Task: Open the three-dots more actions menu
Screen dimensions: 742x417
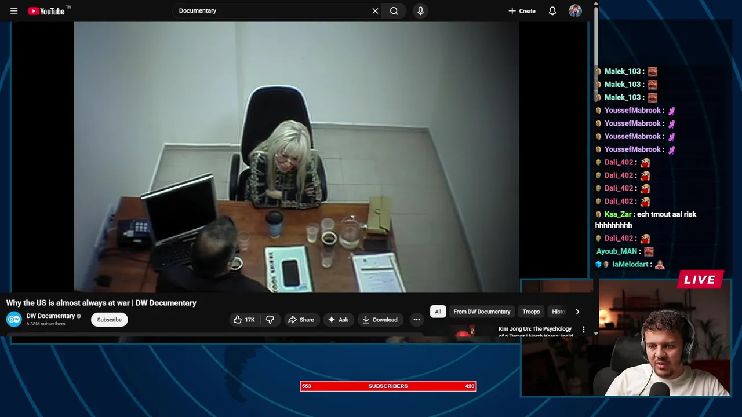Action: pos(417,320)
